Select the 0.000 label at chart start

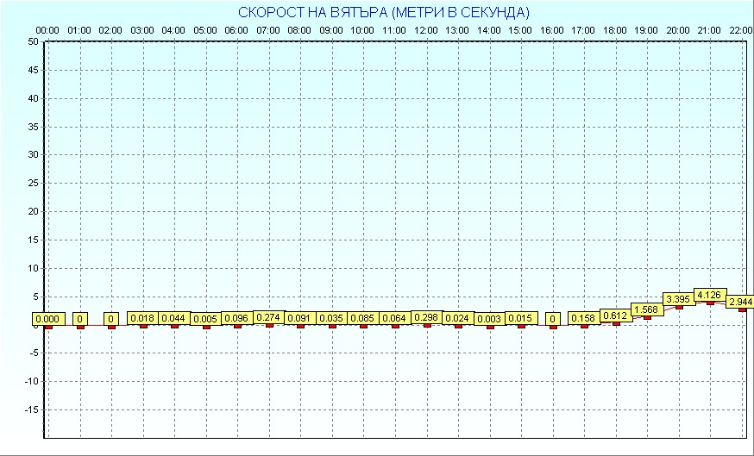[x=48, y=319]
